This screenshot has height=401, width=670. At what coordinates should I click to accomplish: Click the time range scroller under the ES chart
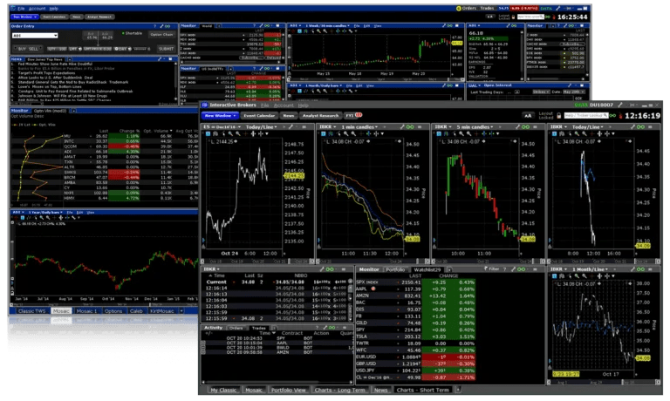click(257, 261)
